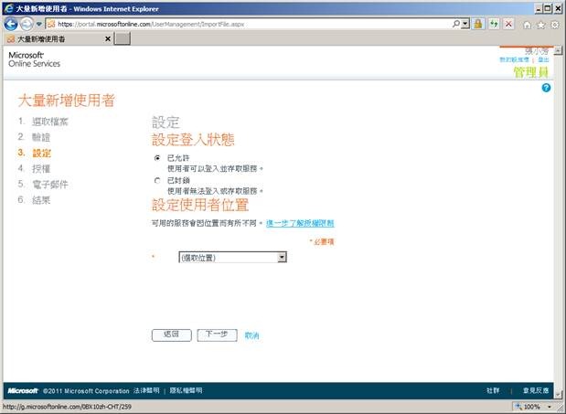Expand the address bar autocomplete dropdown
This screenshot has width=566, height=414.
[465, 24]
